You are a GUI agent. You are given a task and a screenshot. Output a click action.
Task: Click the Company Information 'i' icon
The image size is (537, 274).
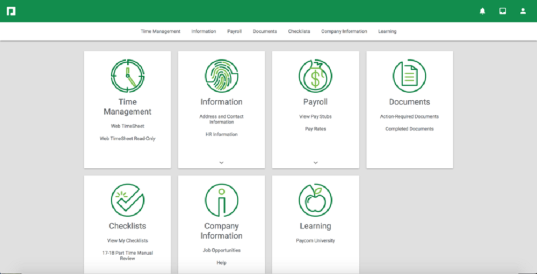(221, 200)
